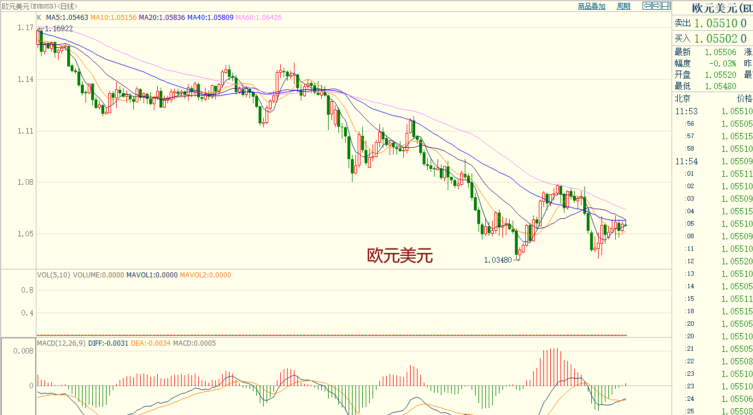
Task: Select the :13 tick row
Action: tap(713, 274)
